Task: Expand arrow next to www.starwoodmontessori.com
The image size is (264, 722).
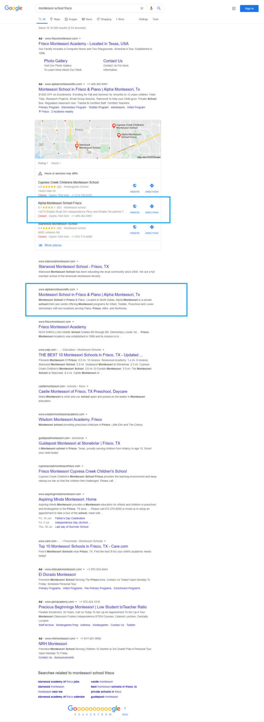Action: coord(77,261)
